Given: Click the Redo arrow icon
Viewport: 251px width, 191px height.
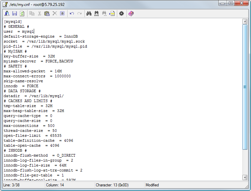Looking at the screenshot, I should [79, 14].
